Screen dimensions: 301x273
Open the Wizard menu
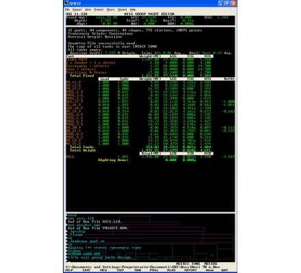point(122,10)
